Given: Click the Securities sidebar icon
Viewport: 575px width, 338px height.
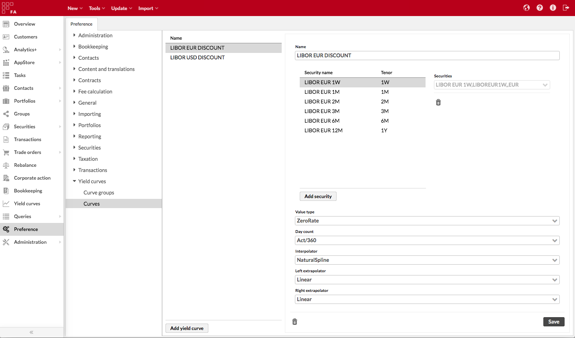Looking at the screenshot, I should 6,127.
